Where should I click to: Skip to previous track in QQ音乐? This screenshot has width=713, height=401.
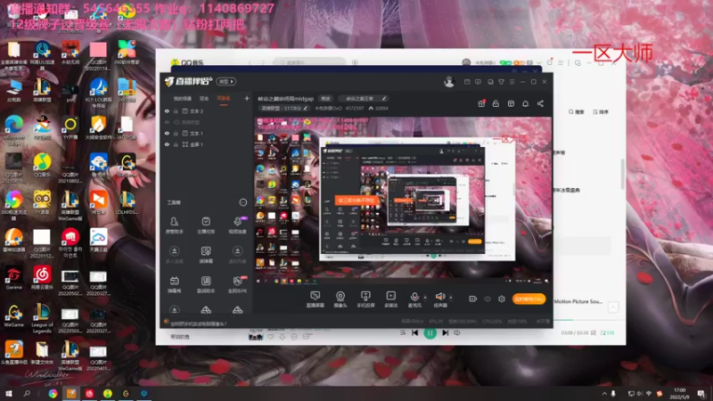point(414,333)
